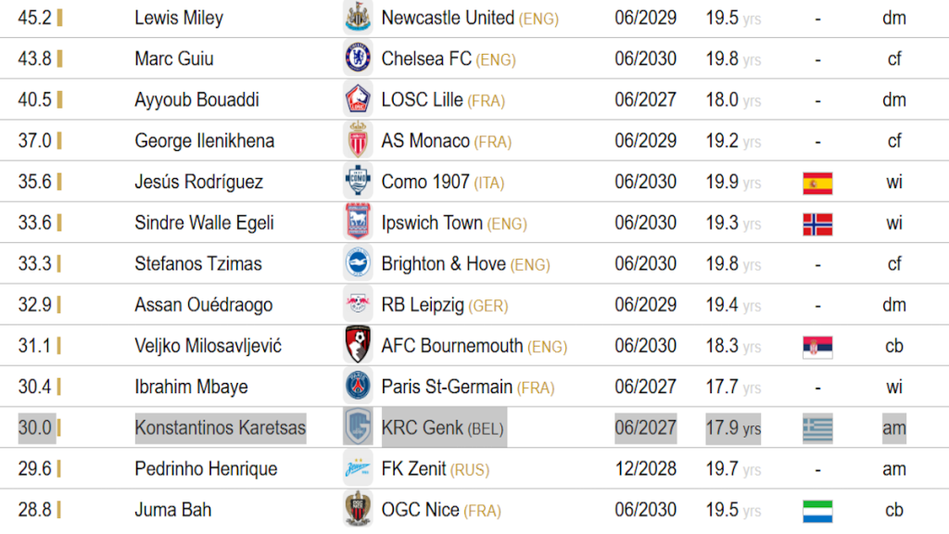Viewport: 949px width, 534px height.
Task: Open the Brighton & Hove club link
Action: click(x=443, y=263)
